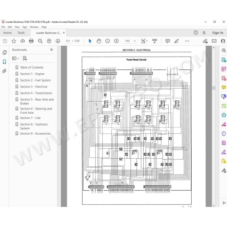Open bookmark options dropdown menu

point(16,58)
